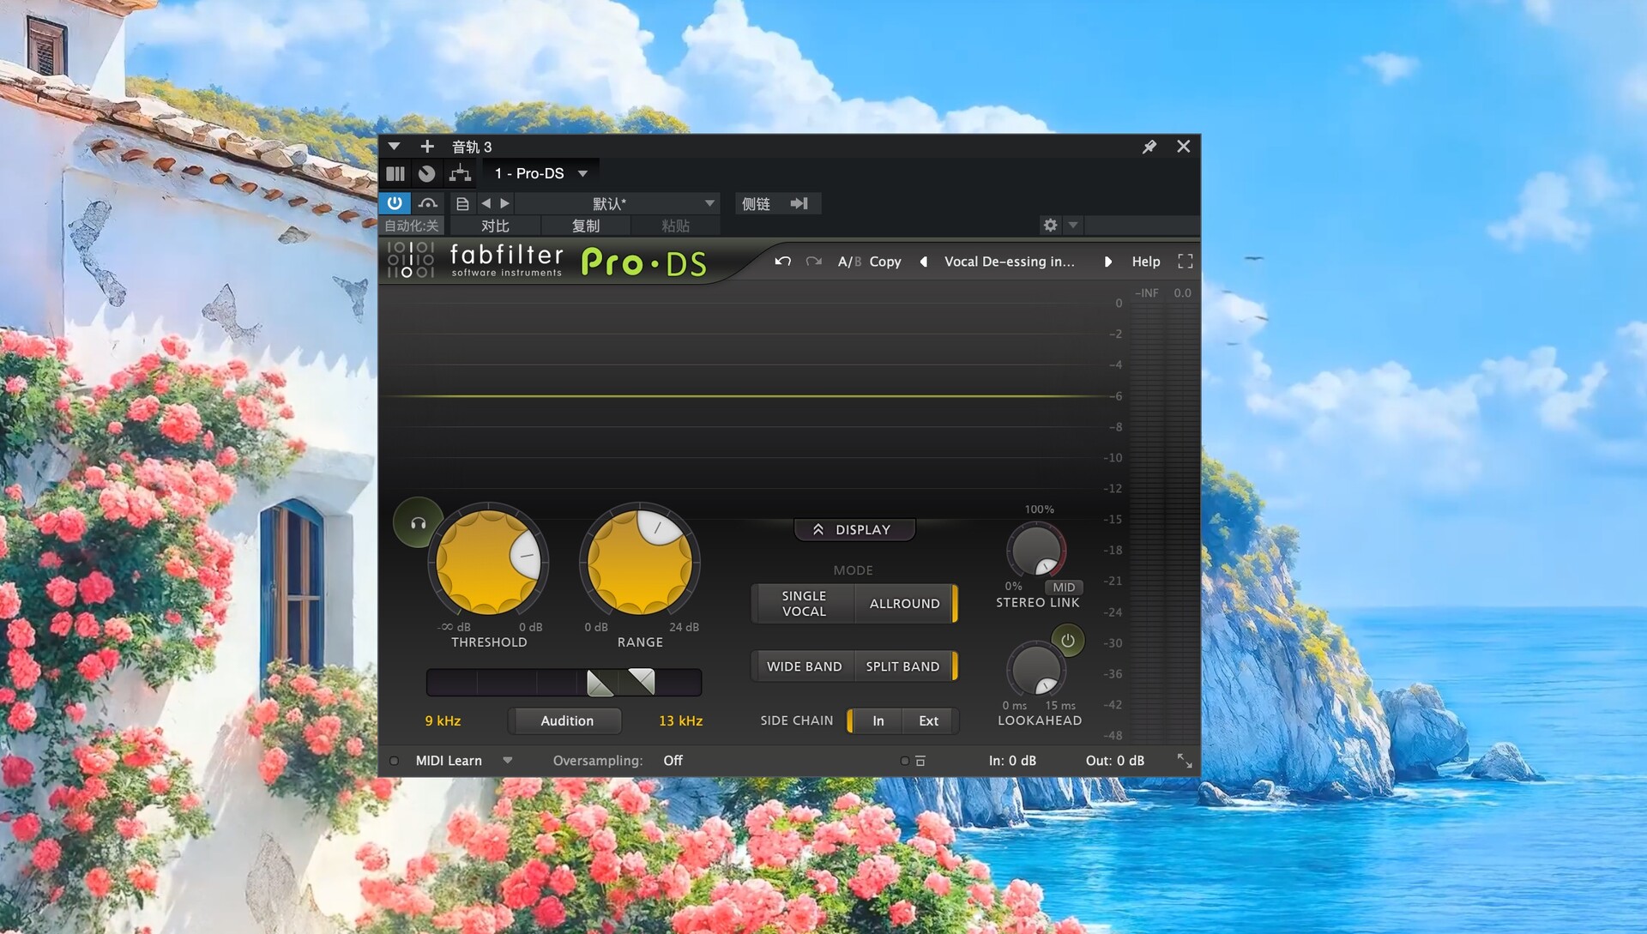The height and width of the screenshot is (934, 1647).
Task: Open the Help menu
Action: click(x=1145, y=262)
